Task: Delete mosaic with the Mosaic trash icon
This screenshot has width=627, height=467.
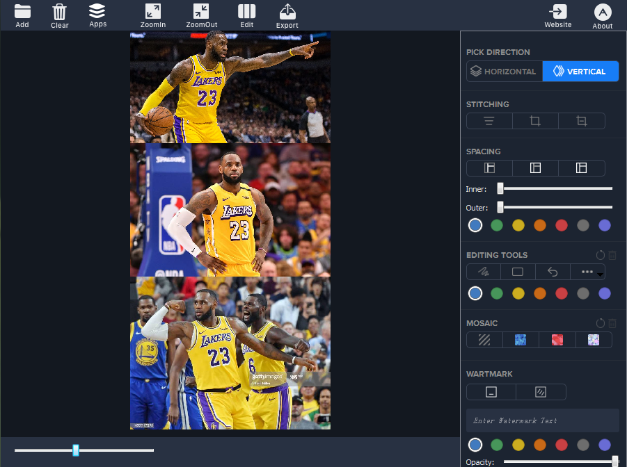Action: point(612,322)
